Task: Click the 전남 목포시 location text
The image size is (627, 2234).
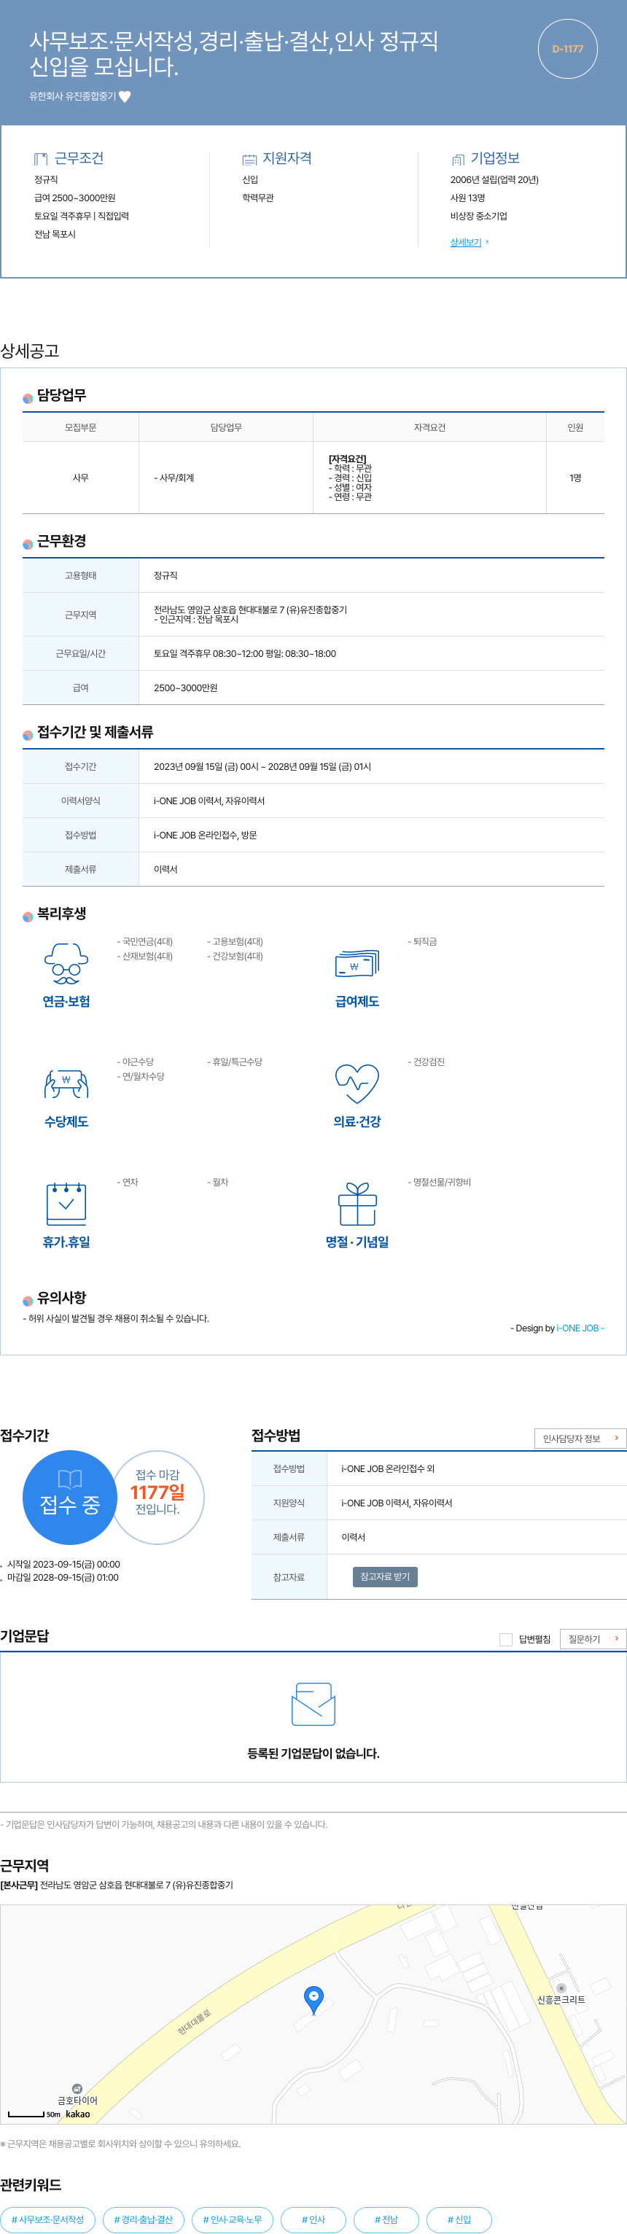Action: (x=55, y=234)
